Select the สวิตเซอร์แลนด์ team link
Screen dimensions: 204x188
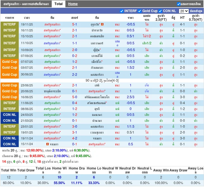pyautogui.click(x=96, y=103)
